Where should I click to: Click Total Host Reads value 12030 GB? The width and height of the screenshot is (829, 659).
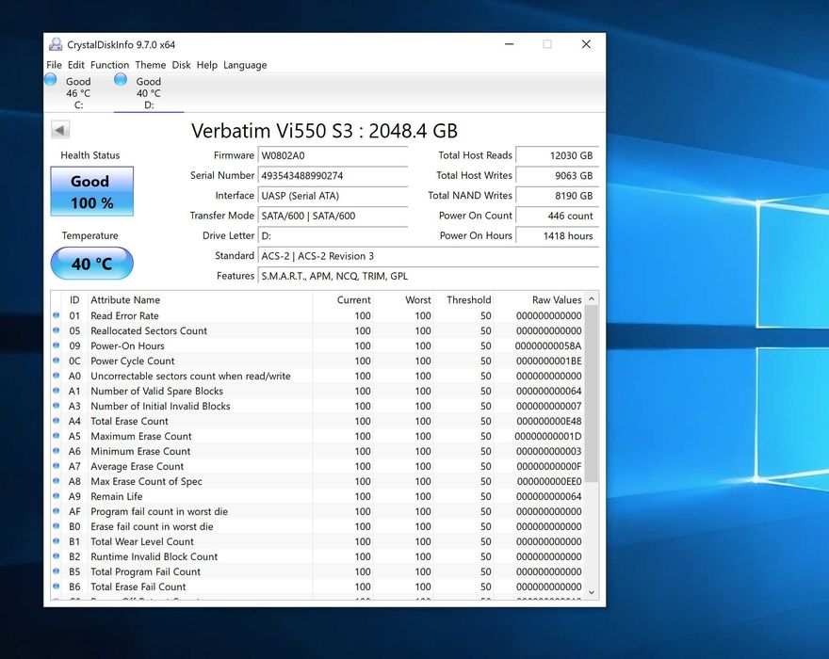click(558, 155)
